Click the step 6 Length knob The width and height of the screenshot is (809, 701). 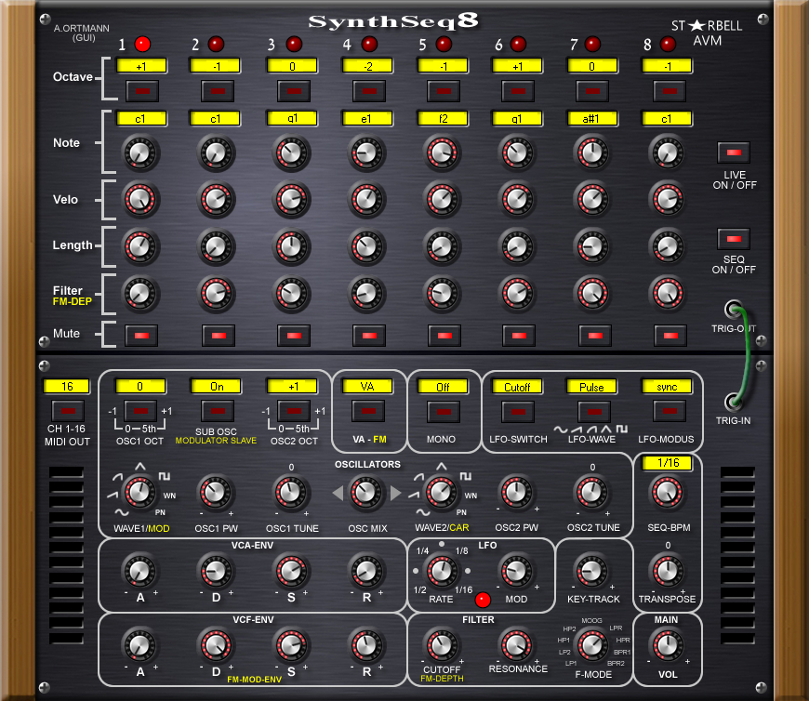[x=518, y=246]
